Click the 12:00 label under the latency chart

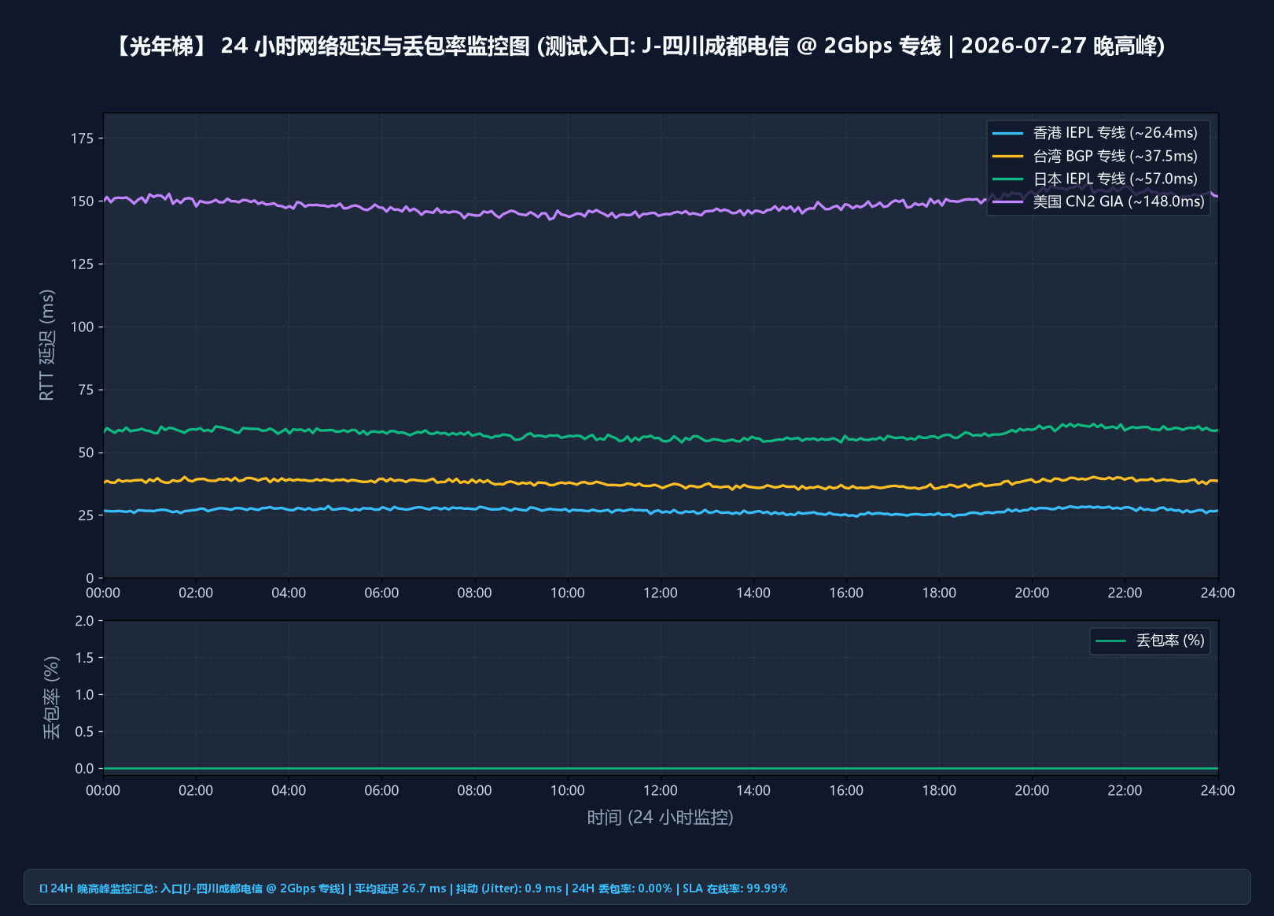point(661,593)
